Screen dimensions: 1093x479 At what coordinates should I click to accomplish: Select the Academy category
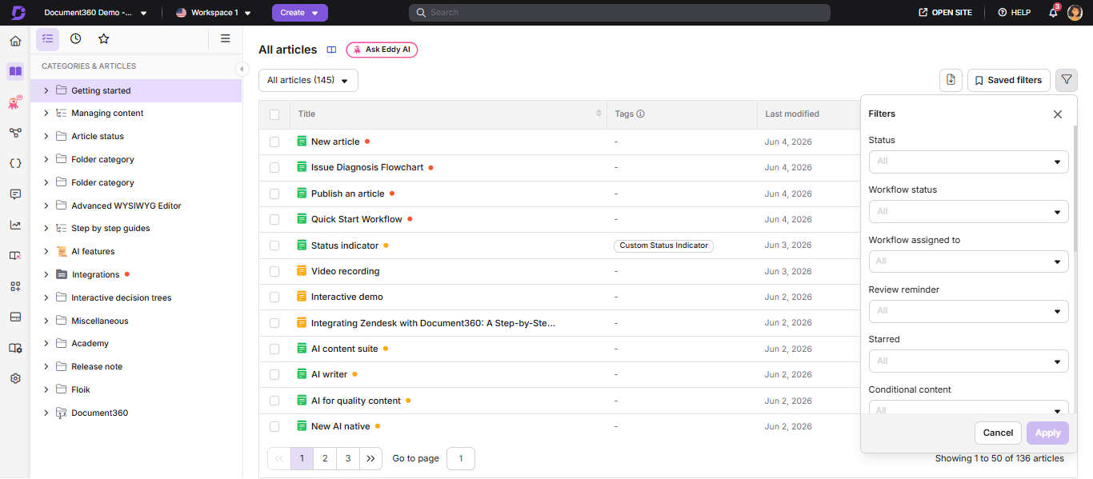(90, 343)
